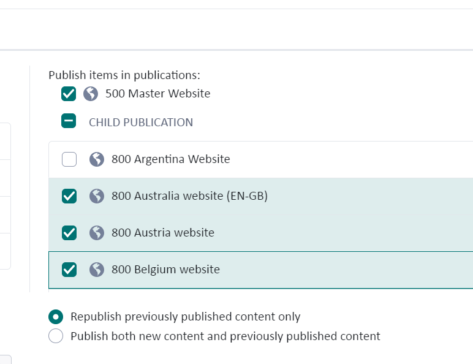Click the 500 Master Website label

pyautogui.click(x=157, y=94)
